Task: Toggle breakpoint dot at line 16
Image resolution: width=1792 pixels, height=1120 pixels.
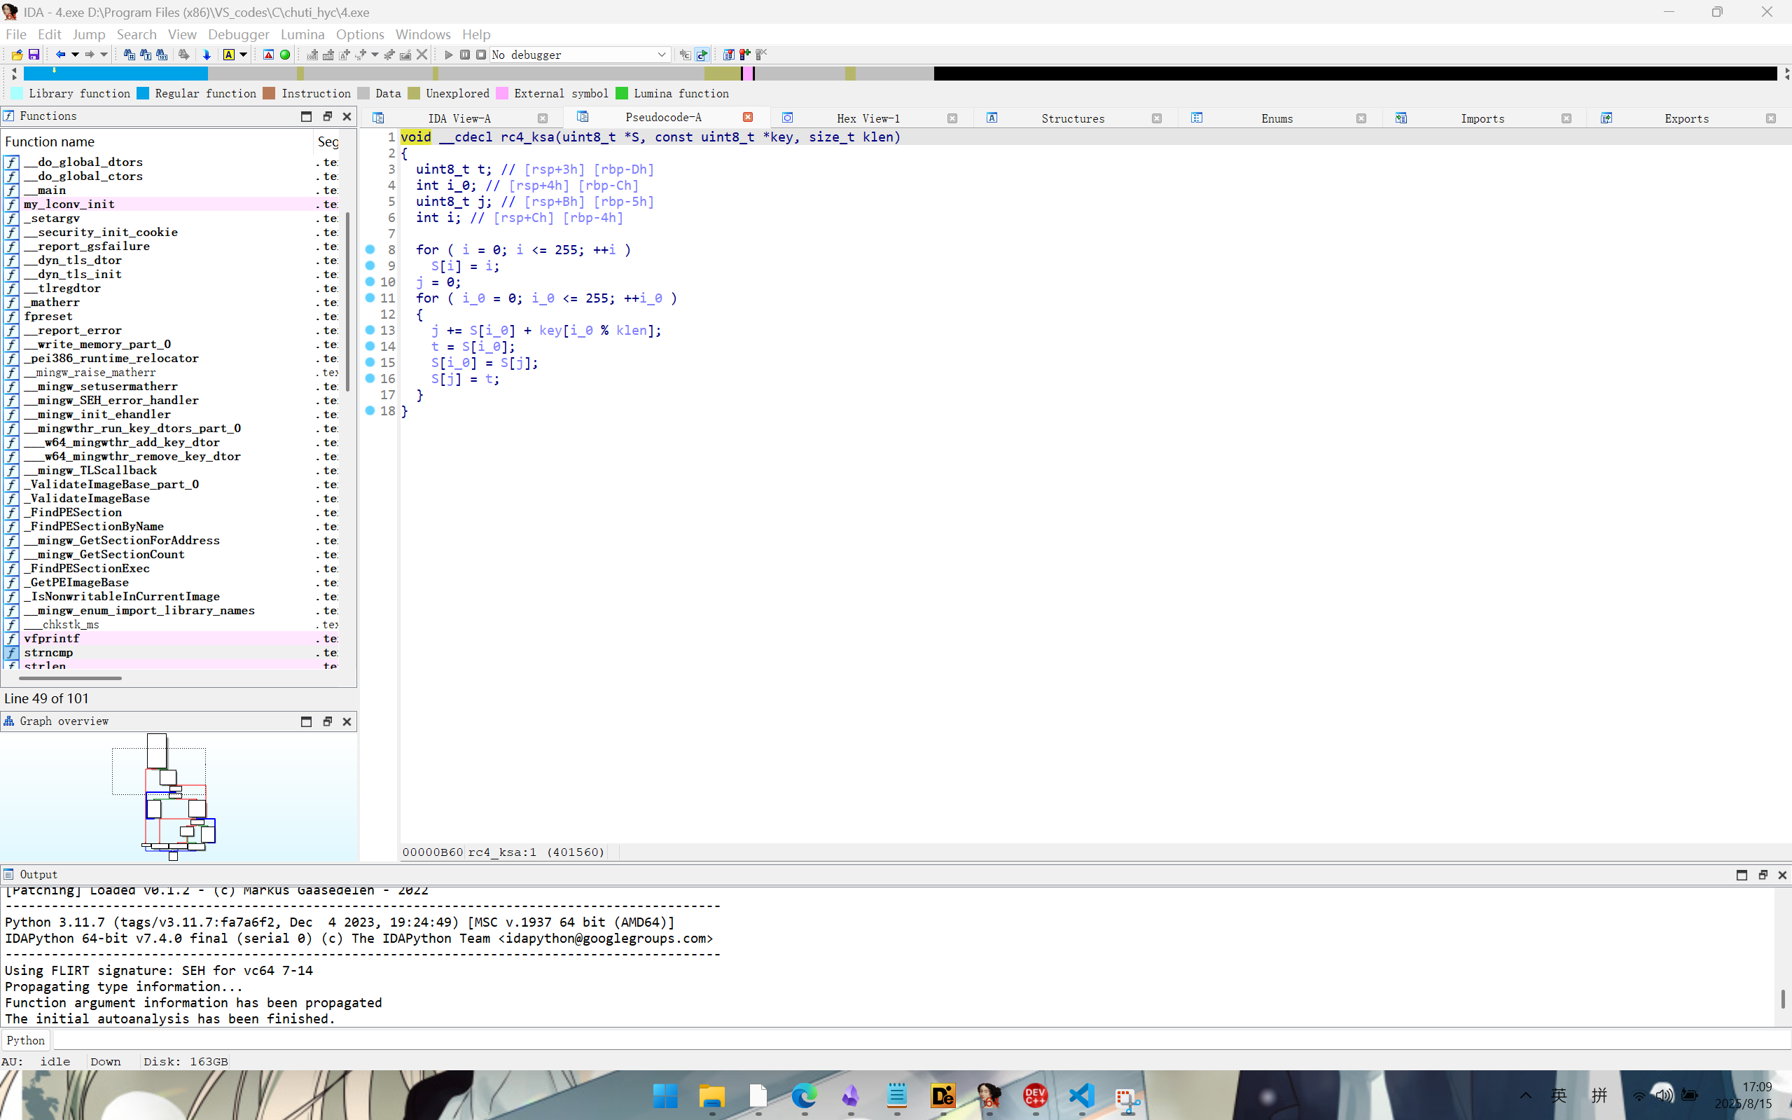Action: pos(370,378)
